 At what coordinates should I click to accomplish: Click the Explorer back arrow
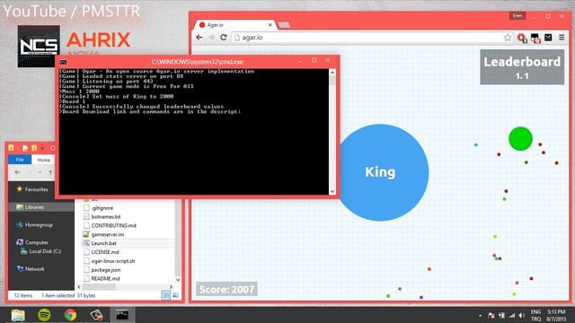coord(17,172)
